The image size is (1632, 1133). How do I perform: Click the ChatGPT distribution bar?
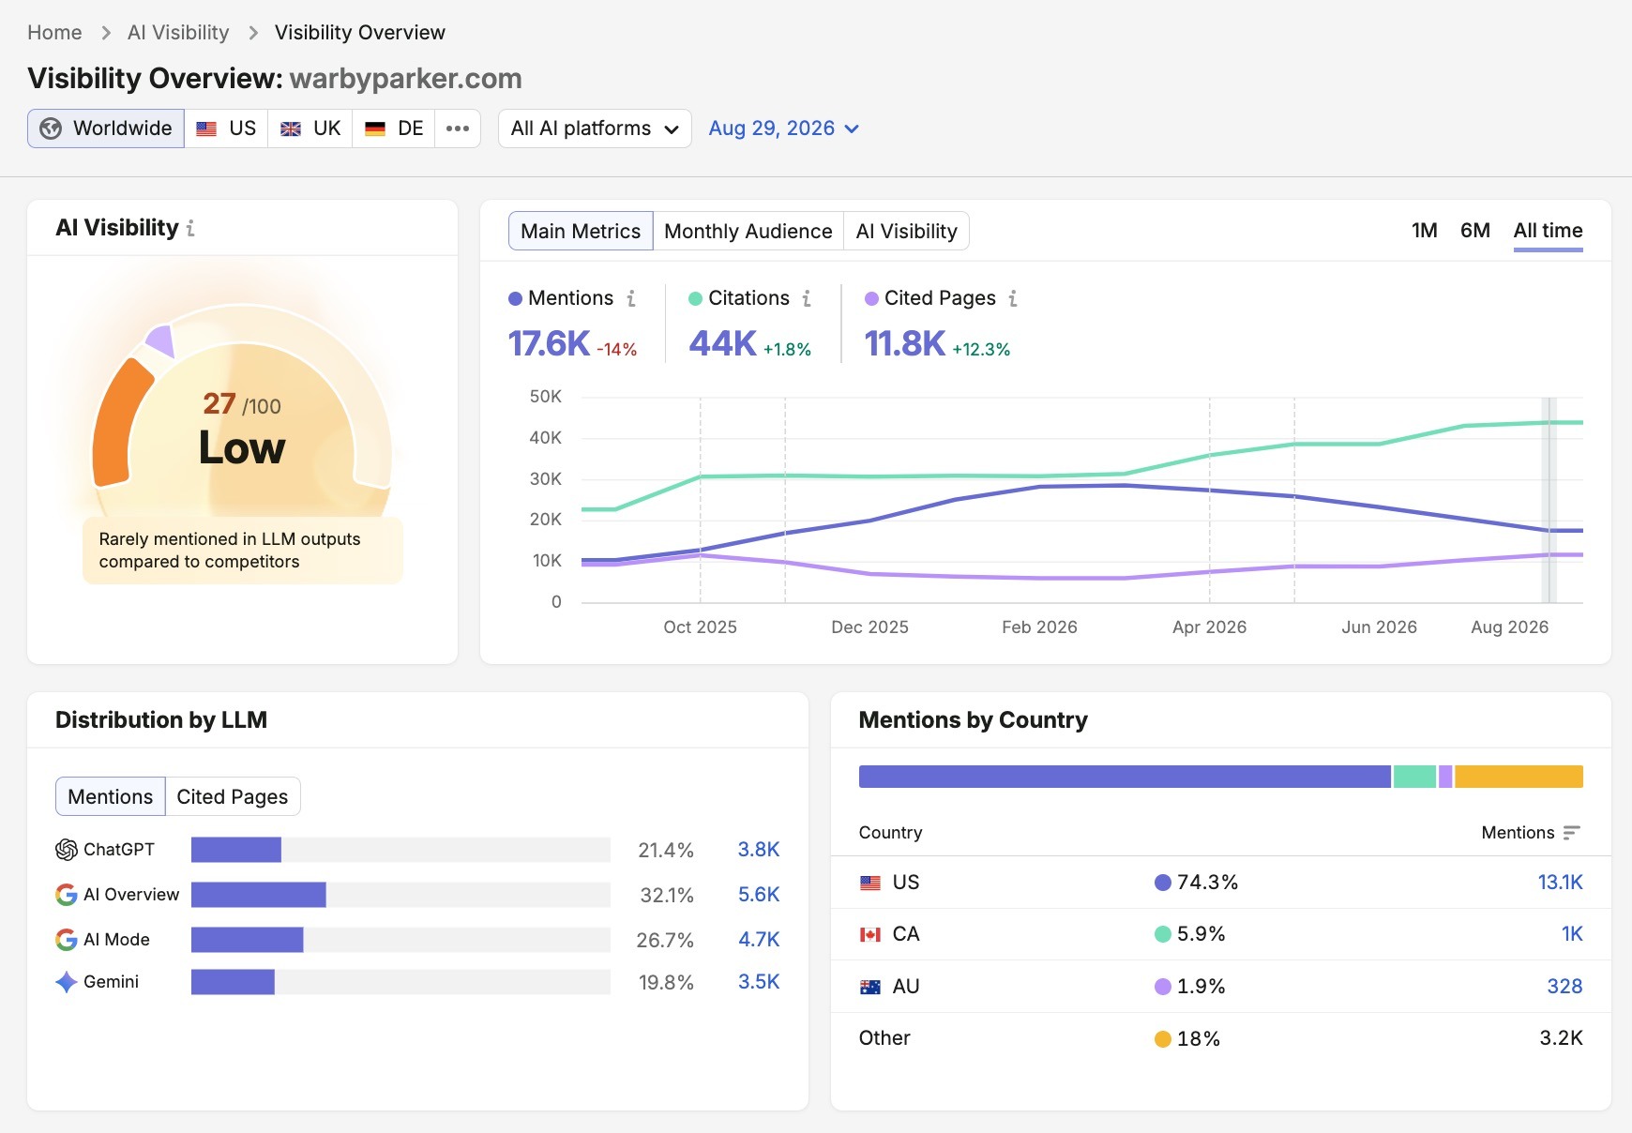tap(236, 850)
